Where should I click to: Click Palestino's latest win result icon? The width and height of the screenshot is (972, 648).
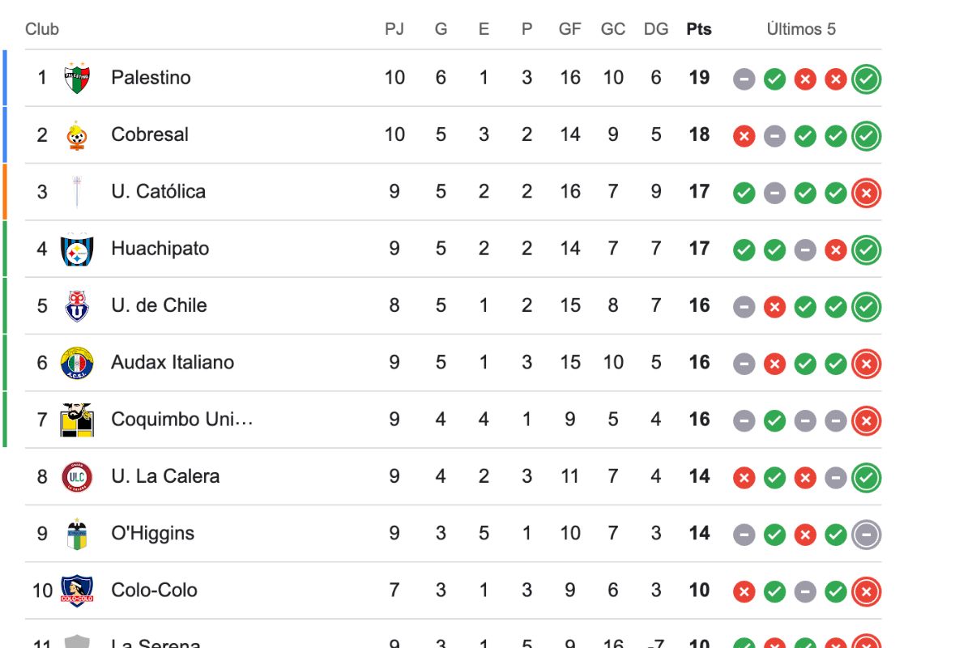(867, 79)
